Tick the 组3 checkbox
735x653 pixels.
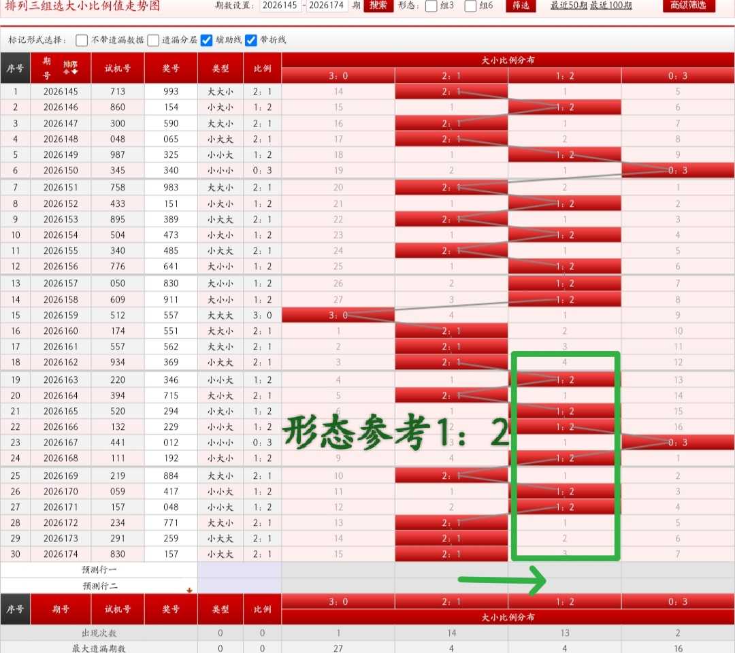(x=431, y=5)
